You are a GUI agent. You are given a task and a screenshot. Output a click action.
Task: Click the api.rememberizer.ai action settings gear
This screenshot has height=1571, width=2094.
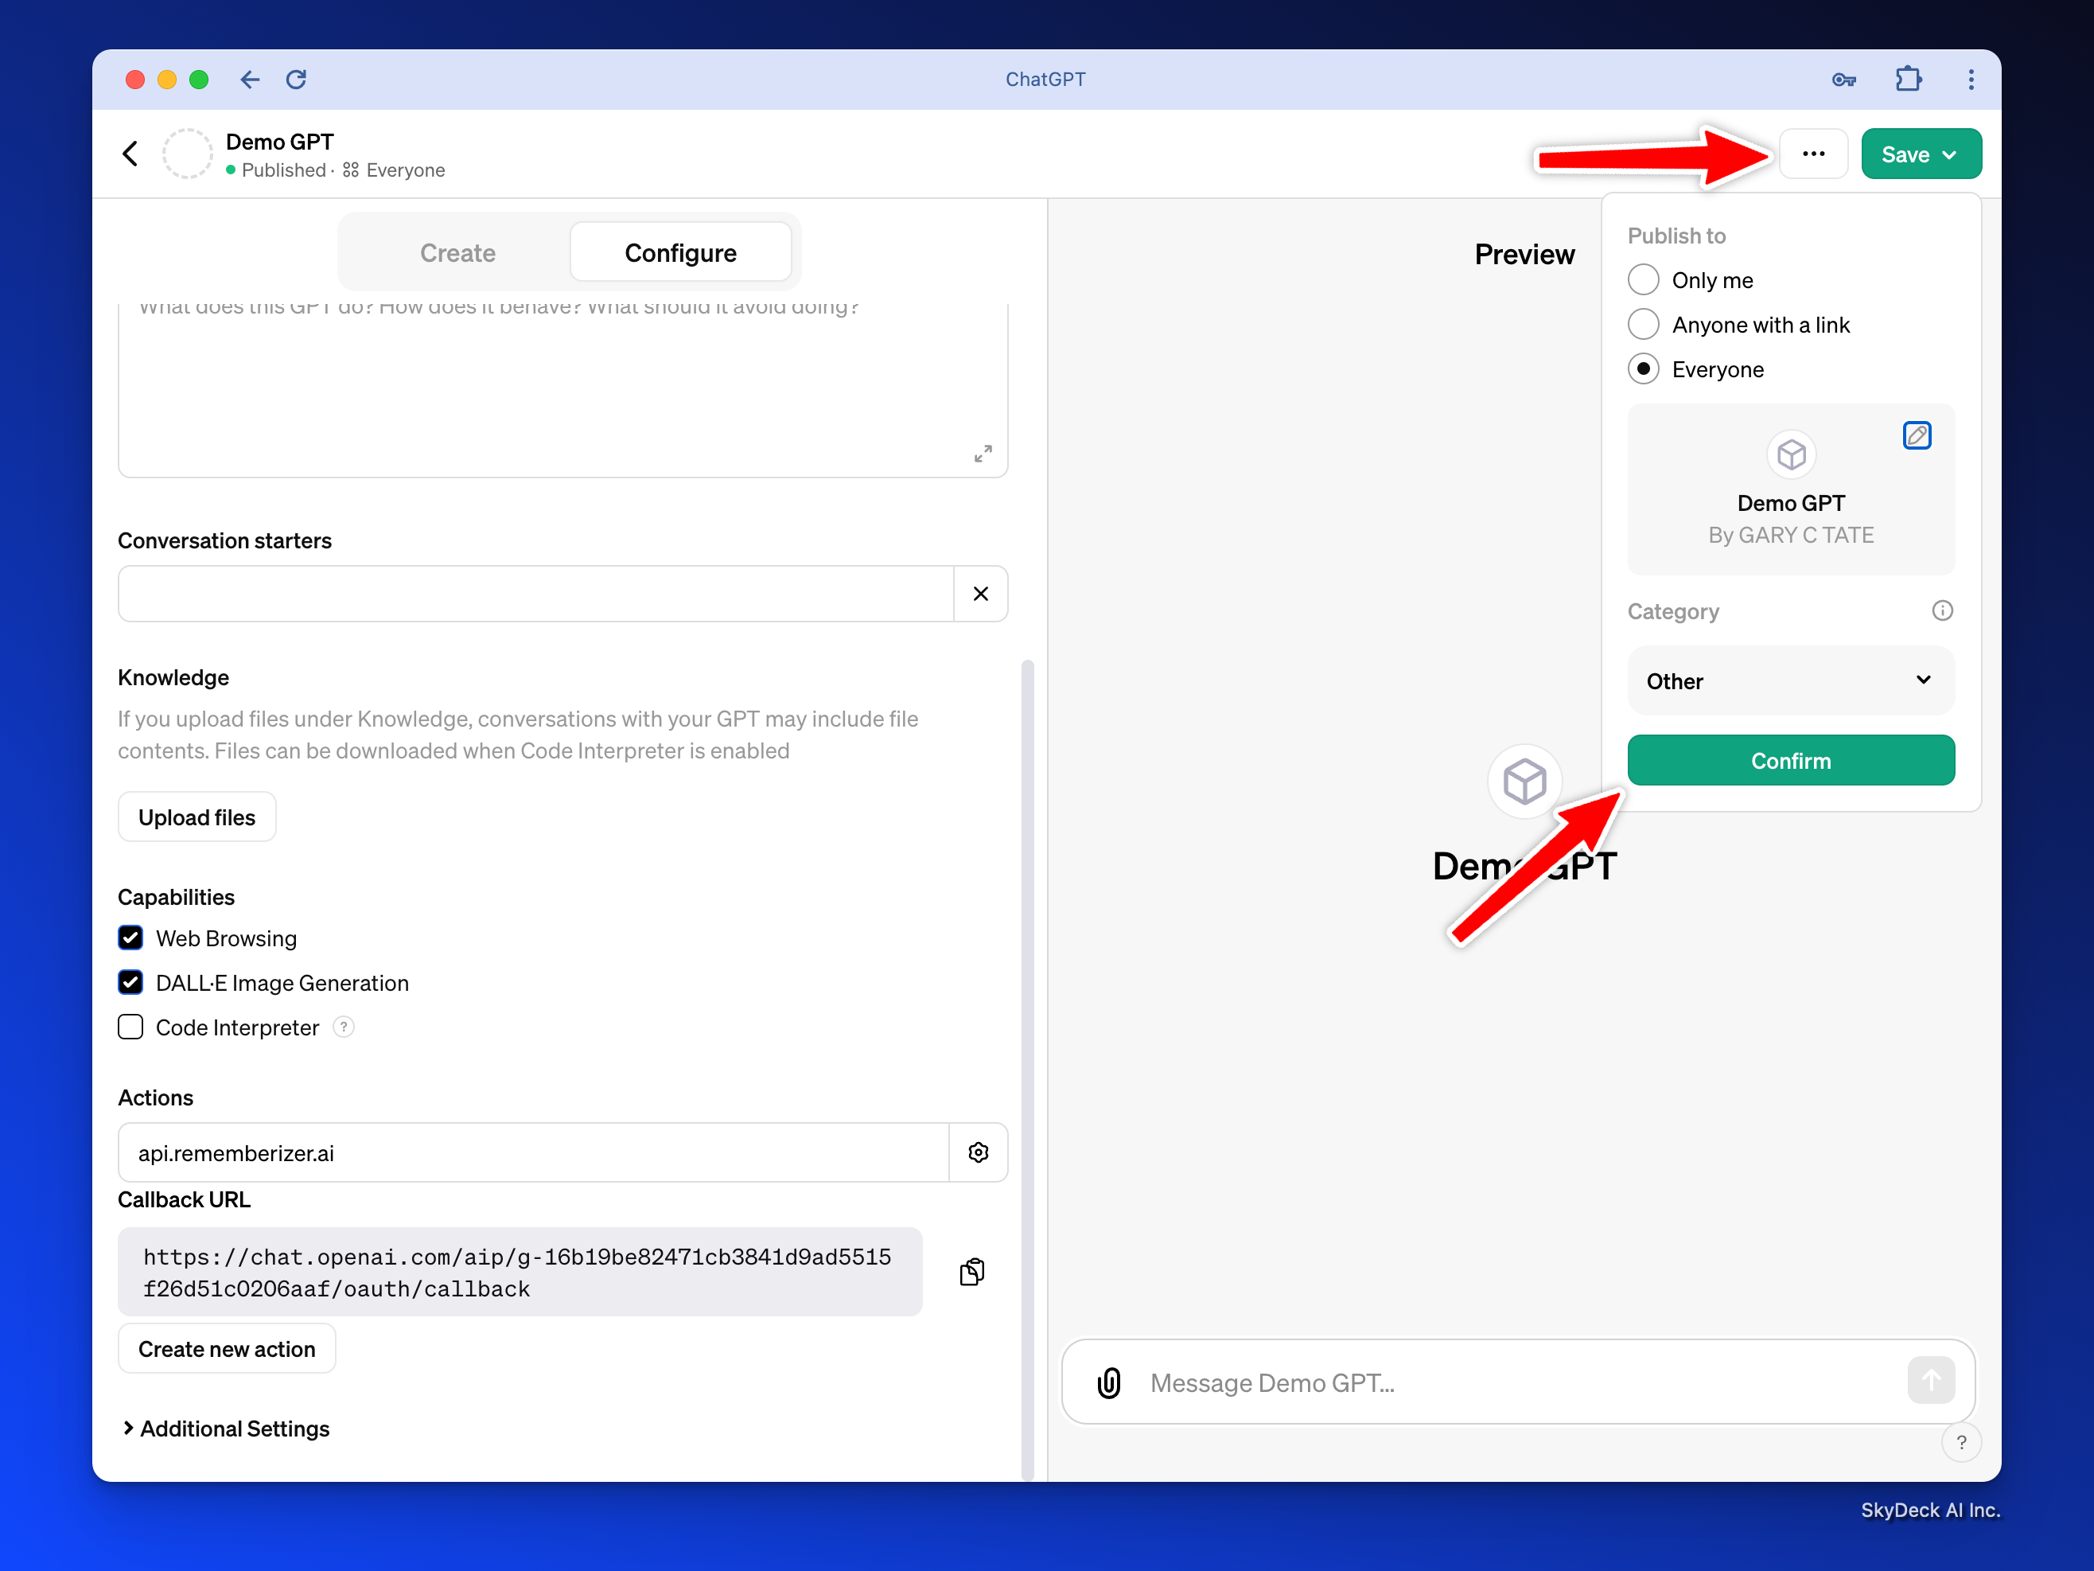point(978,1152)
